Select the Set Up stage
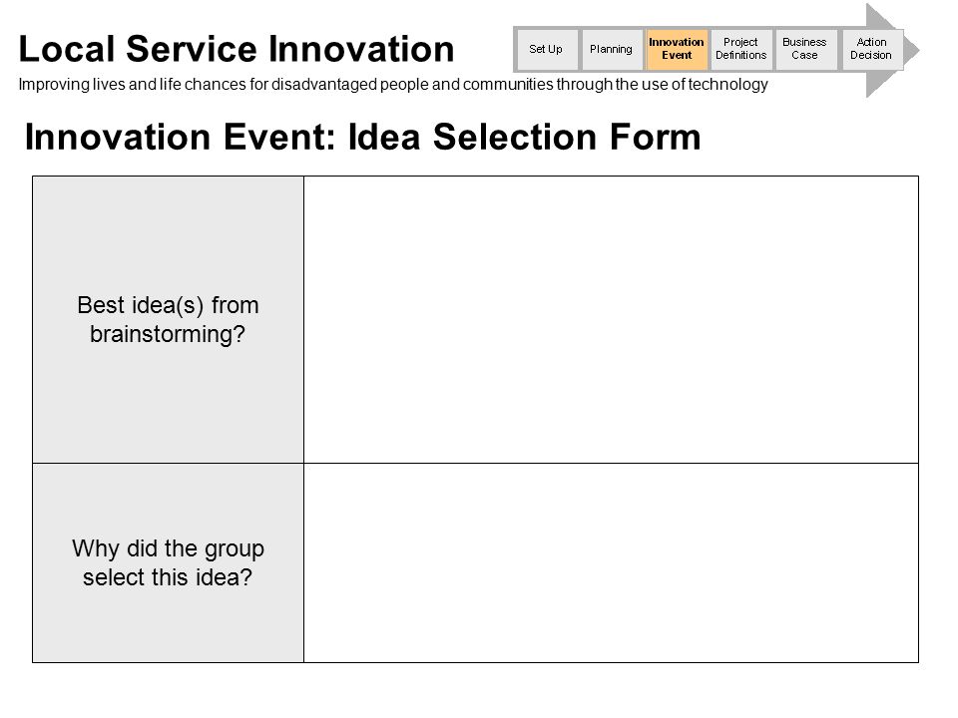 point(546,50)
